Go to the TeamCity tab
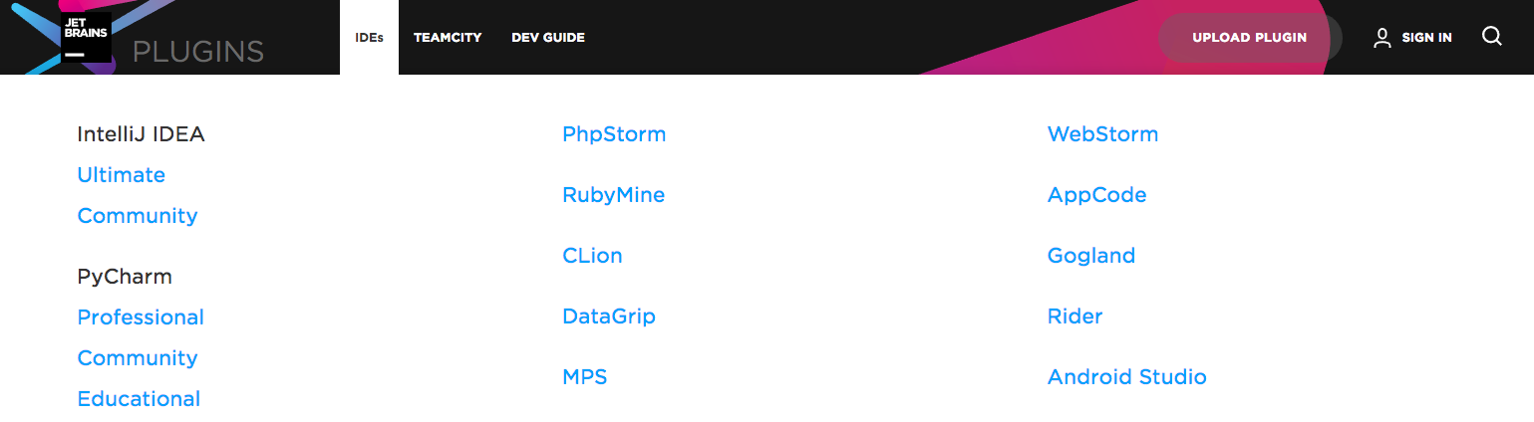This screenshot has height=422, width=1534. (x=448, y=37)
